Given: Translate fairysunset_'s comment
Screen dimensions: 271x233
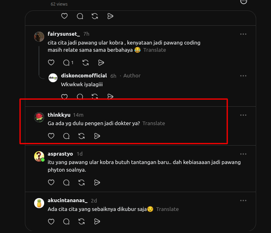Looking at the screenshot, I should pyautogui.click(x=155, y=50).
